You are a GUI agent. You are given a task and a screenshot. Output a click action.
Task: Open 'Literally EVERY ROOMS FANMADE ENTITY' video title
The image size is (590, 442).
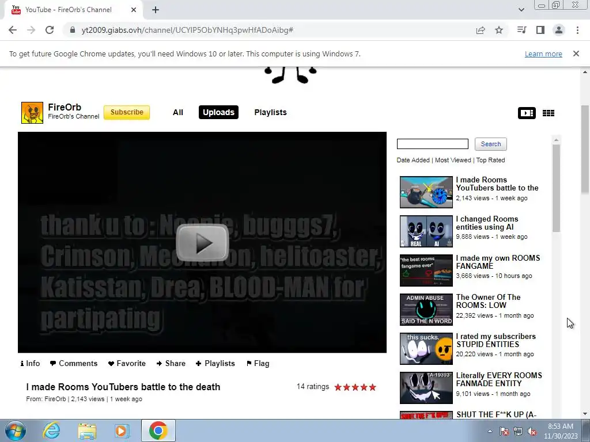click(x=499, y=379)
